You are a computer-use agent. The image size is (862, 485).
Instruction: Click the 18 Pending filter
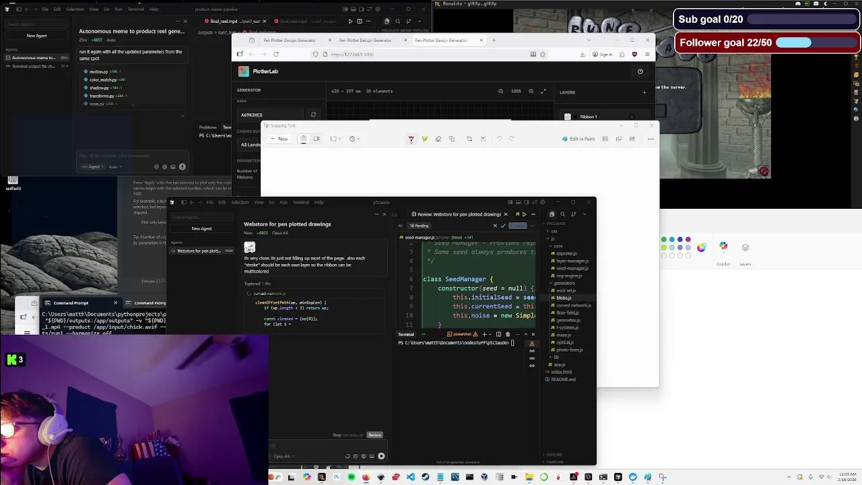419,226
